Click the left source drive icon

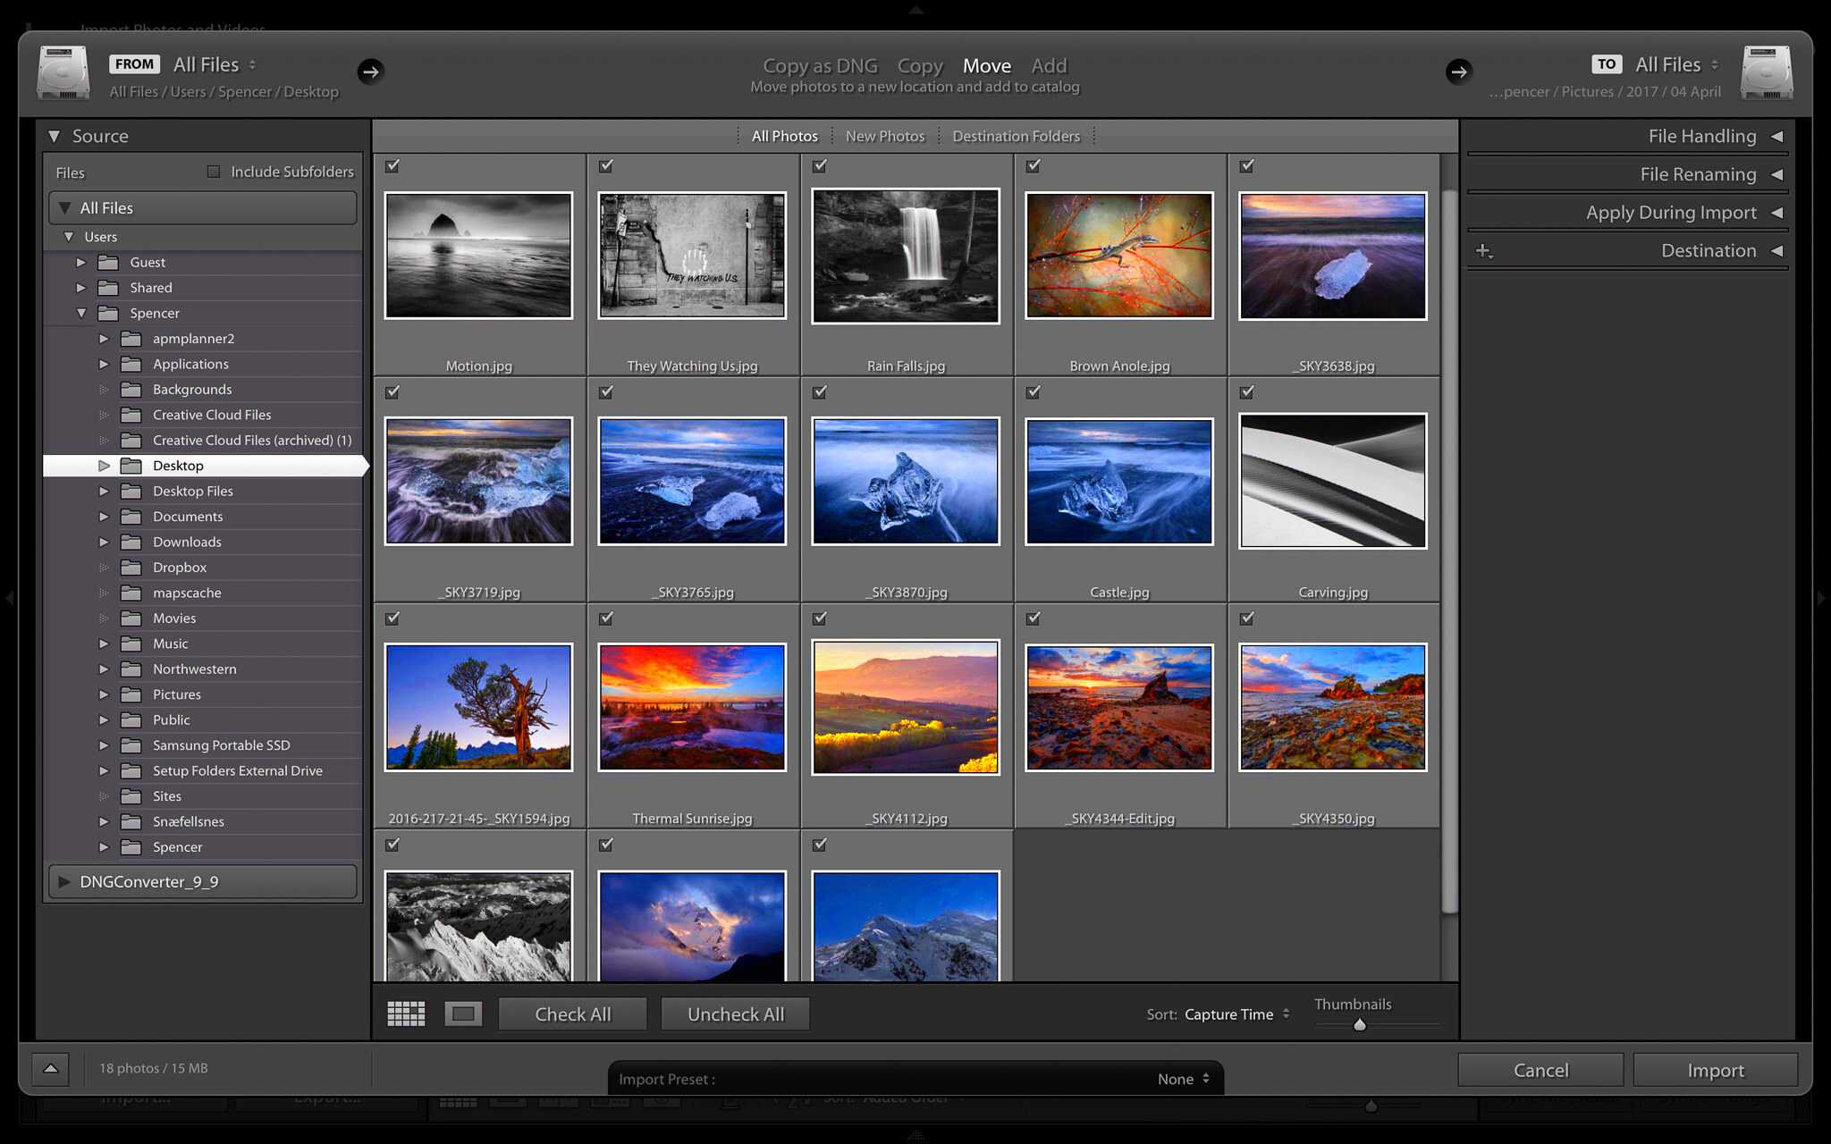pos(59,71)
